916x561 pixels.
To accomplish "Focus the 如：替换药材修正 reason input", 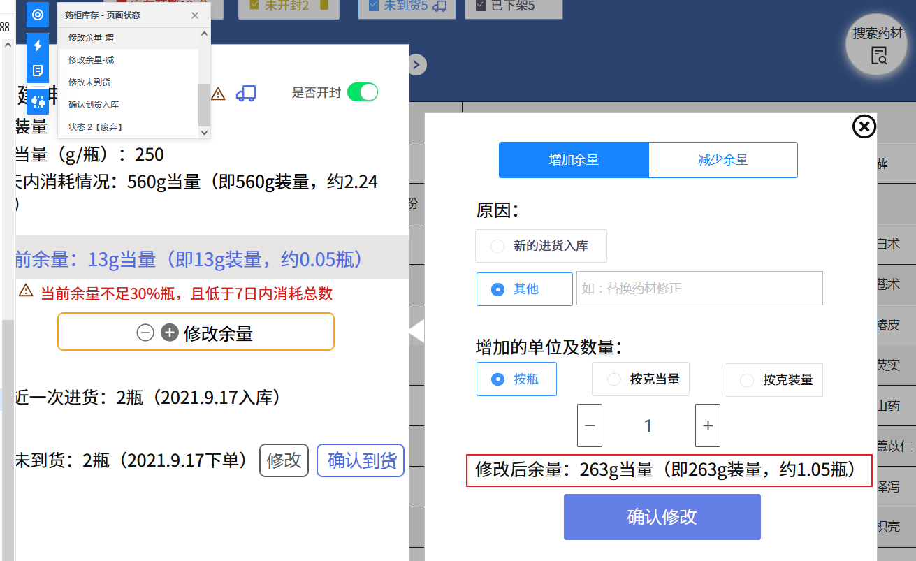I will coord(699,289).
